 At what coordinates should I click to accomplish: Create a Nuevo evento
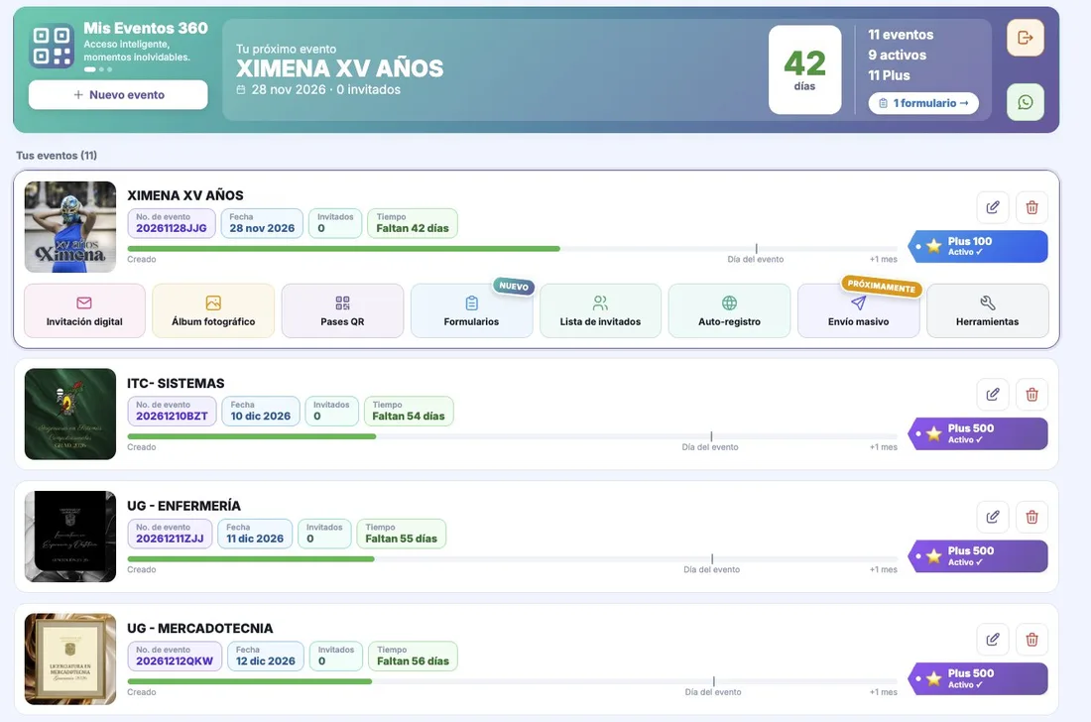pyautogui.click(x=118, y=94)
